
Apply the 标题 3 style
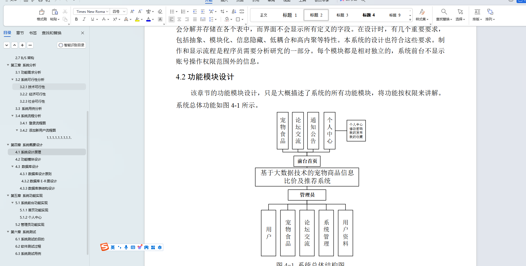pos(342,15)
